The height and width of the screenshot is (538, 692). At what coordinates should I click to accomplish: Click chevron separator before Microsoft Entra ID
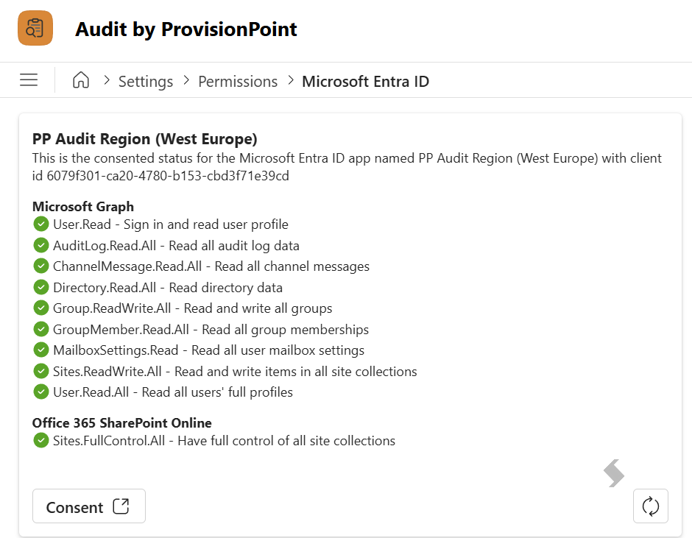click(x=290, y=80)
